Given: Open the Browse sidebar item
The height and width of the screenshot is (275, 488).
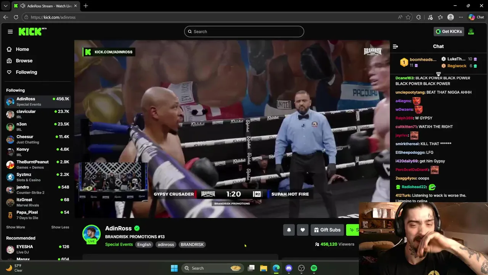Looking at the screenshot, I should point(24,61).
